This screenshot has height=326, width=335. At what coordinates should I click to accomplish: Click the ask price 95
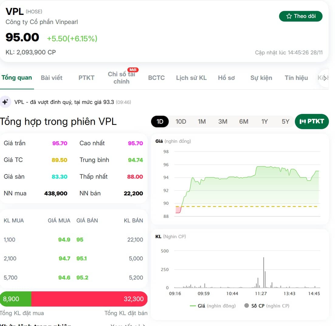point(80,239)
